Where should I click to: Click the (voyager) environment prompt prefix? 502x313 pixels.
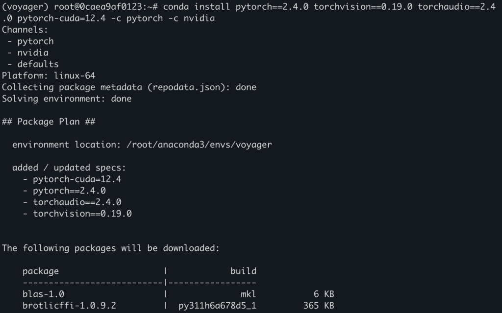25,7
